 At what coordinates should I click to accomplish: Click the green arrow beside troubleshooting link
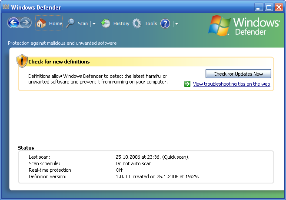click(x=187, y=84)
